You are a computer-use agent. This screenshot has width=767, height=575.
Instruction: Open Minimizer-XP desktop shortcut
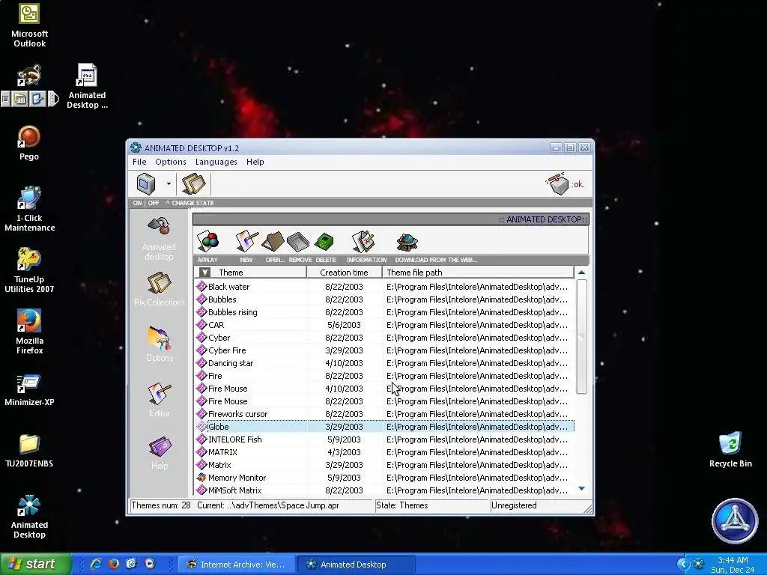tap(29, 390)
